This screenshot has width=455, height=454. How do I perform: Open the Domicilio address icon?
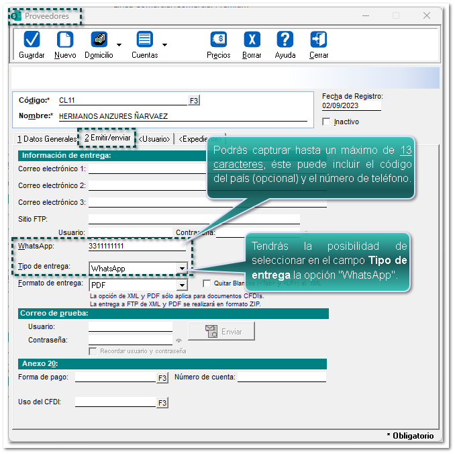[x=99, y=40]
